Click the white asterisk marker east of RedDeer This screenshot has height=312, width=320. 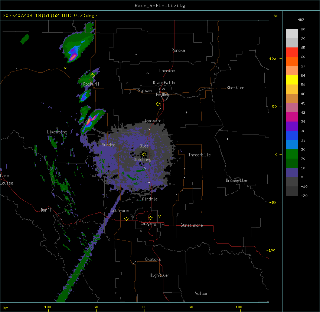coord(186,112)
